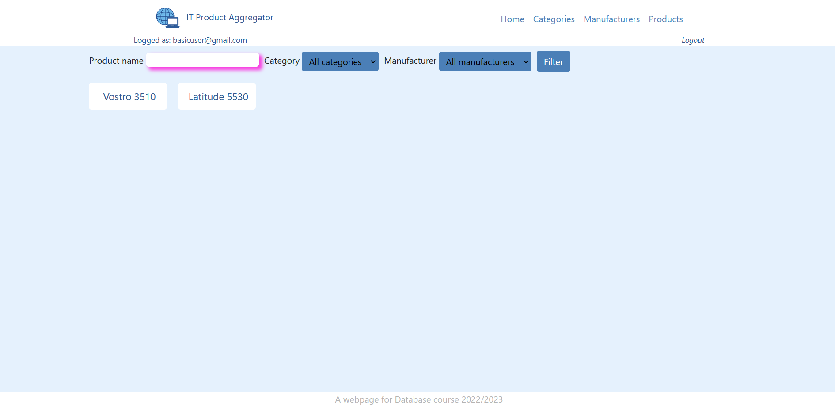This screenshot has height=407, width=835.
Task: Click the Category label text
Action: [x=281, y=61]
